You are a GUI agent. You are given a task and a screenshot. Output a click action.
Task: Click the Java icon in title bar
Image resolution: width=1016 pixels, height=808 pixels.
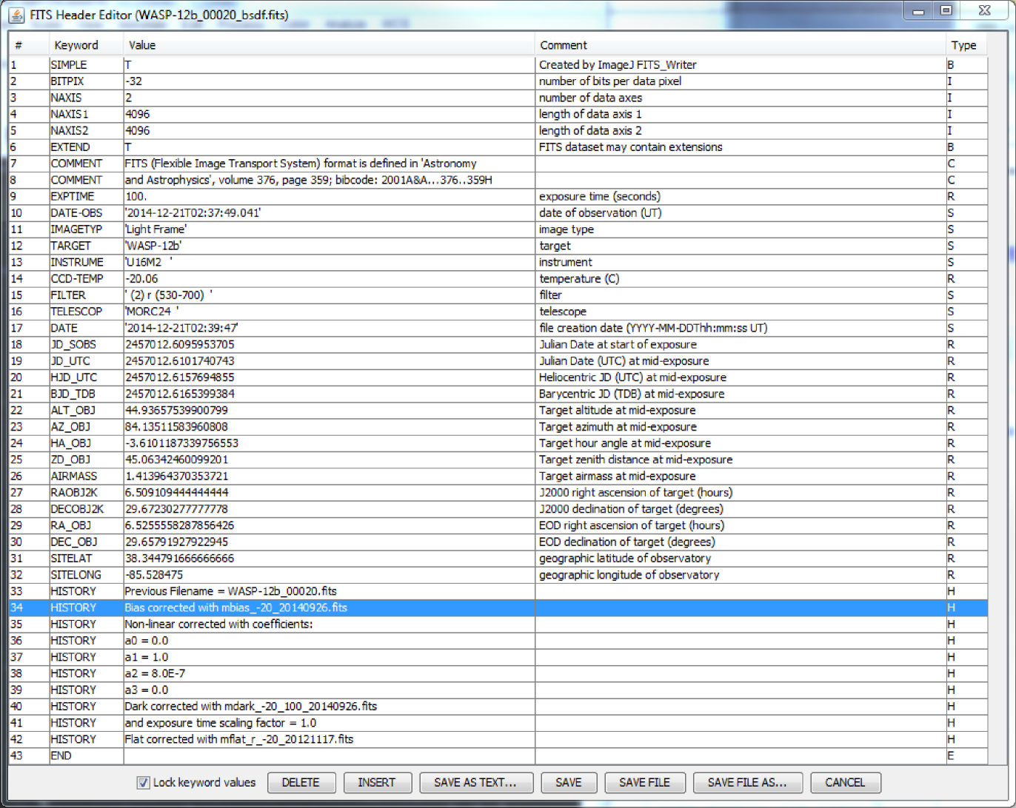pos(16,15)
